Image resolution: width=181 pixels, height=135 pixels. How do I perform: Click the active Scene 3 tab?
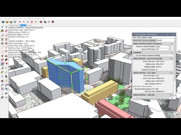point(23,25)
